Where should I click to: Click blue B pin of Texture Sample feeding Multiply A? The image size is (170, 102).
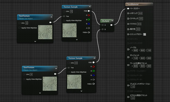click(x=89, y=24)
